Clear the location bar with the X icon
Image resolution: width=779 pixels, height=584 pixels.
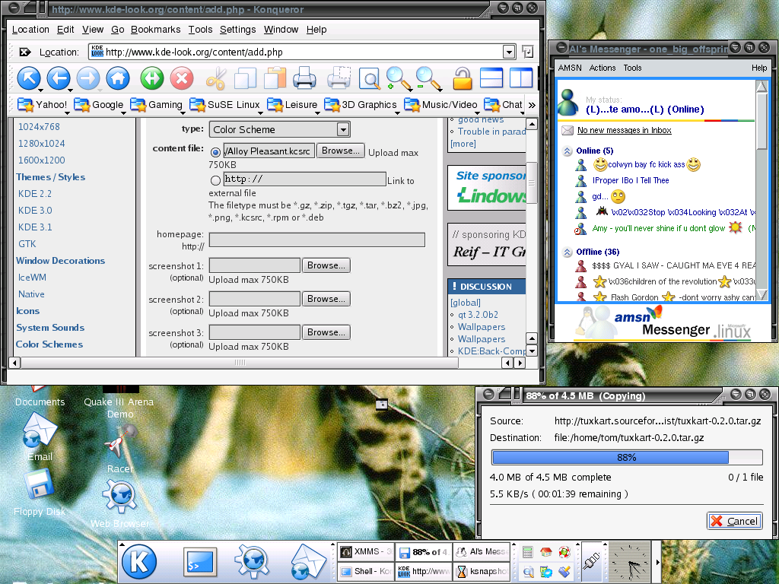[x=24, y=52]
